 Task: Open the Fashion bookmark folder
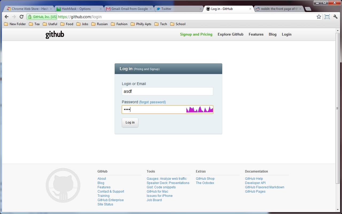pyautogui.click(x=119, y=24)
